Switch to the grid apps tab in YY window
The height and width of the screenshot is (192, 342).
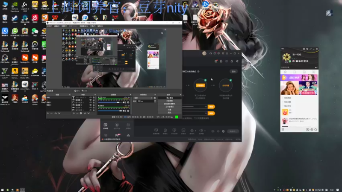pyautogui.click(x=313, y=72)
